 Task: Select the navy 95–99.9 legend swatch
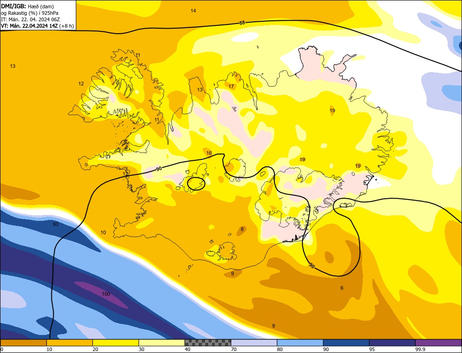click(392, 343)
